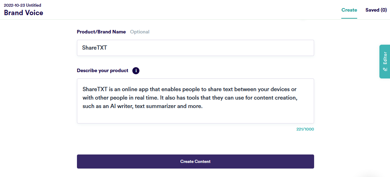This screenshot has height=177, width=390.
Task: Click the Describe your product label
Action: [x=102, y=71]
